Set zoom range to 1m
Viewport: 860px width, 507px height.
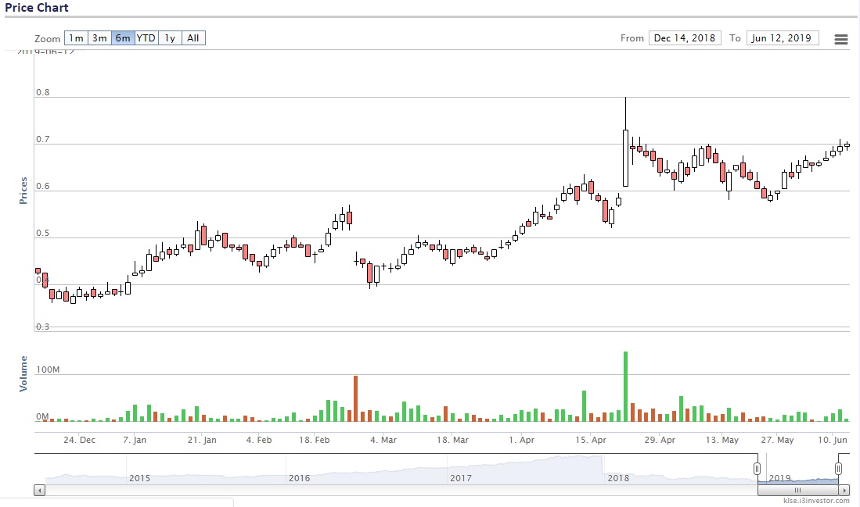coord(76,37)
